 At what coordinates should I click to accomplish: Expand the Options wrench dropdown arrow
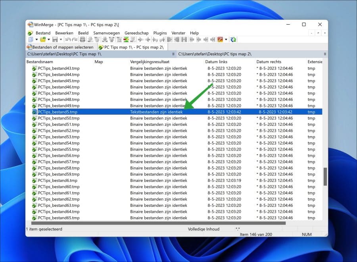pos(226,40)
